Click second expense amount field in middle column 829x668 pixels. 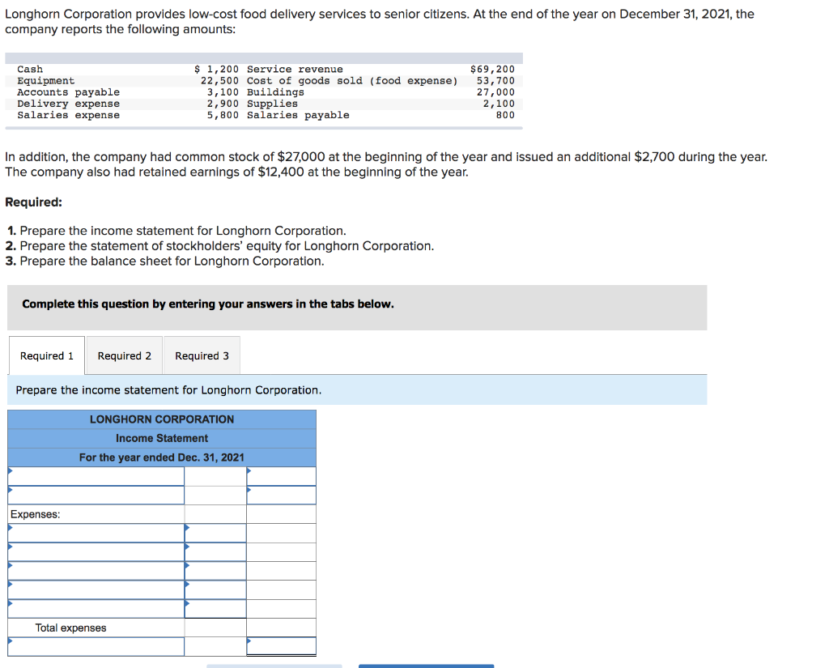tap(215, 552)
